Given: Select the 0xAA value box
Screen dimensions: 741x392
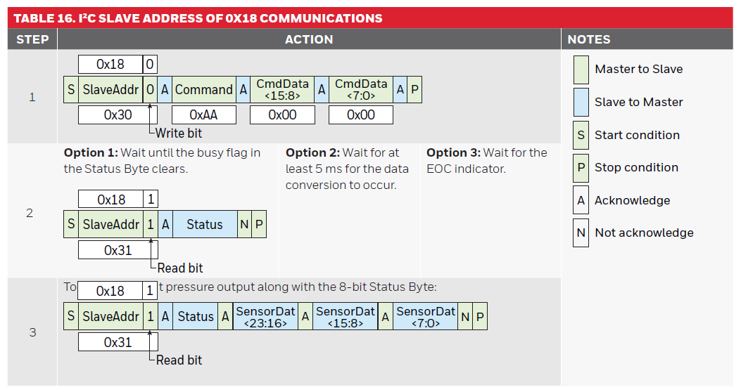Looking at the screenshot, I should pos(204,115).
